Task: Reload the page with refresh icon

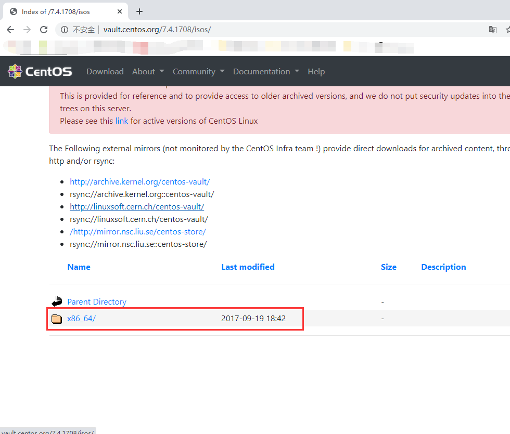Action: pos(44,30)
